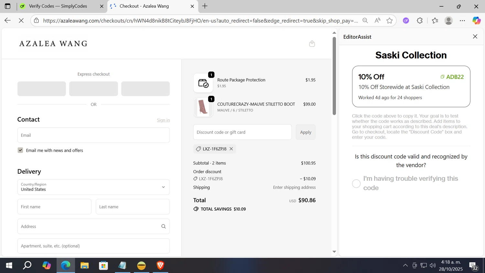Viewport: 485px width, 273px height.
Task: Click the middle express checkout button
Action: 93,89
